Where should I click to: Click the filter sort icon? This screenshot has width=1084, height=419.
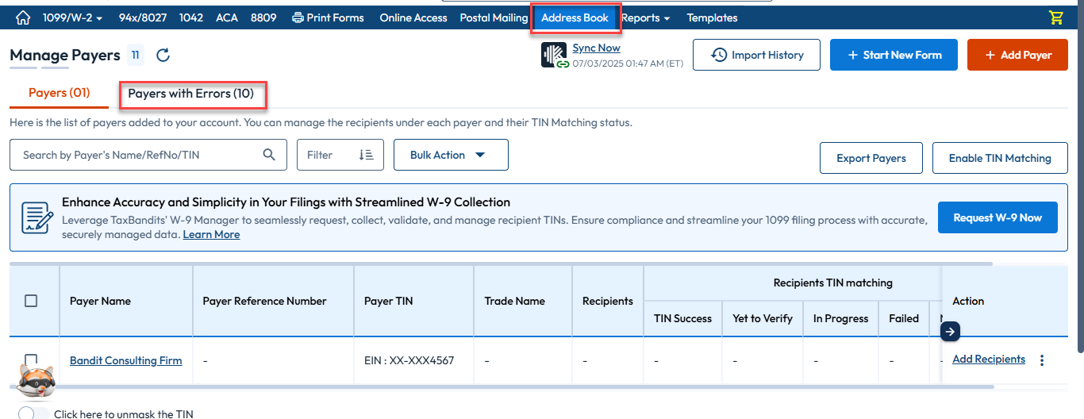pyautogui.click(x=366, y=155)
